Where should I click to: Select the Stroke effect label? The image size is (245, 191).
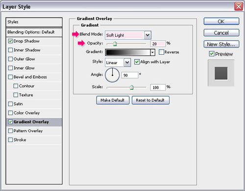[20, 140]
